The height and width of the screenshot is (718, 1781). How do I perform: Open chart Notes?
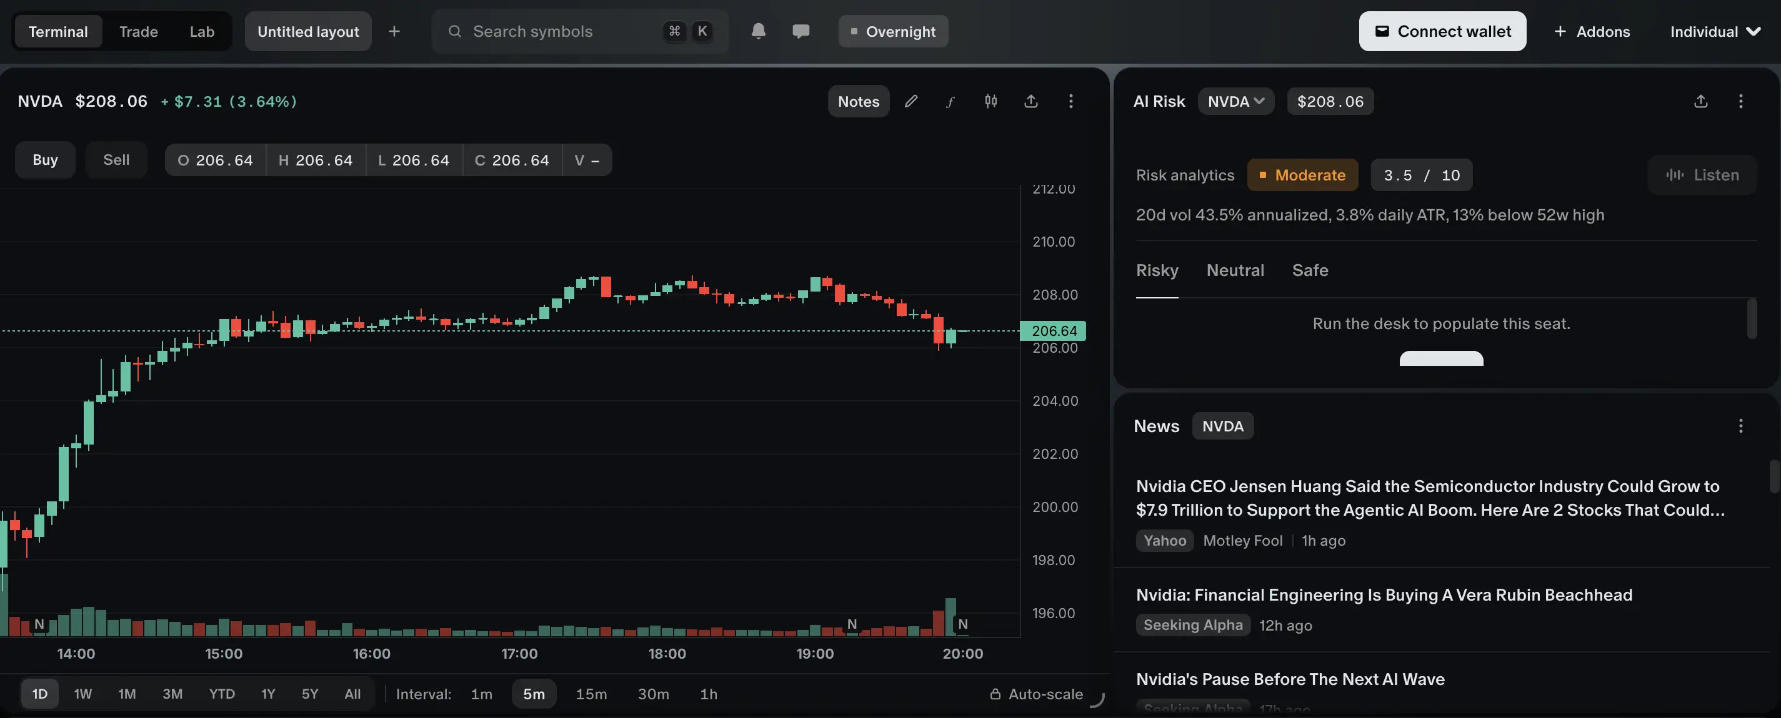[x=858, y=101]
